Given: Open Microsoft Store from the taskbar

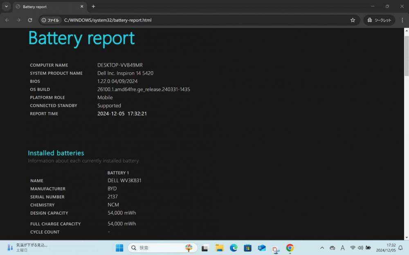Looking at the screenshot, I should pos(247,248).
